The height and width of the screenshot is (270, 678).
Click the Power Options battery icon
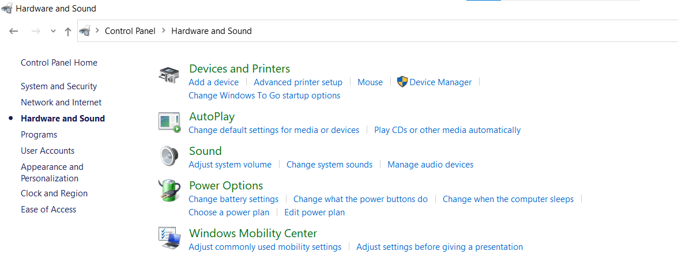click(x=169, y=191)
